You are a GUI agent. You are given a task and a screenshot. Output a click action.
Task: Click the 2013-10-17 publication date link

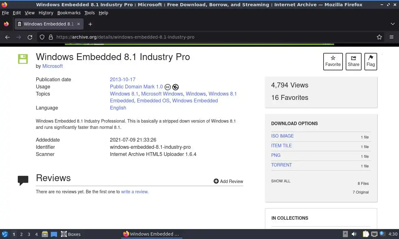(x=123, y=79)
